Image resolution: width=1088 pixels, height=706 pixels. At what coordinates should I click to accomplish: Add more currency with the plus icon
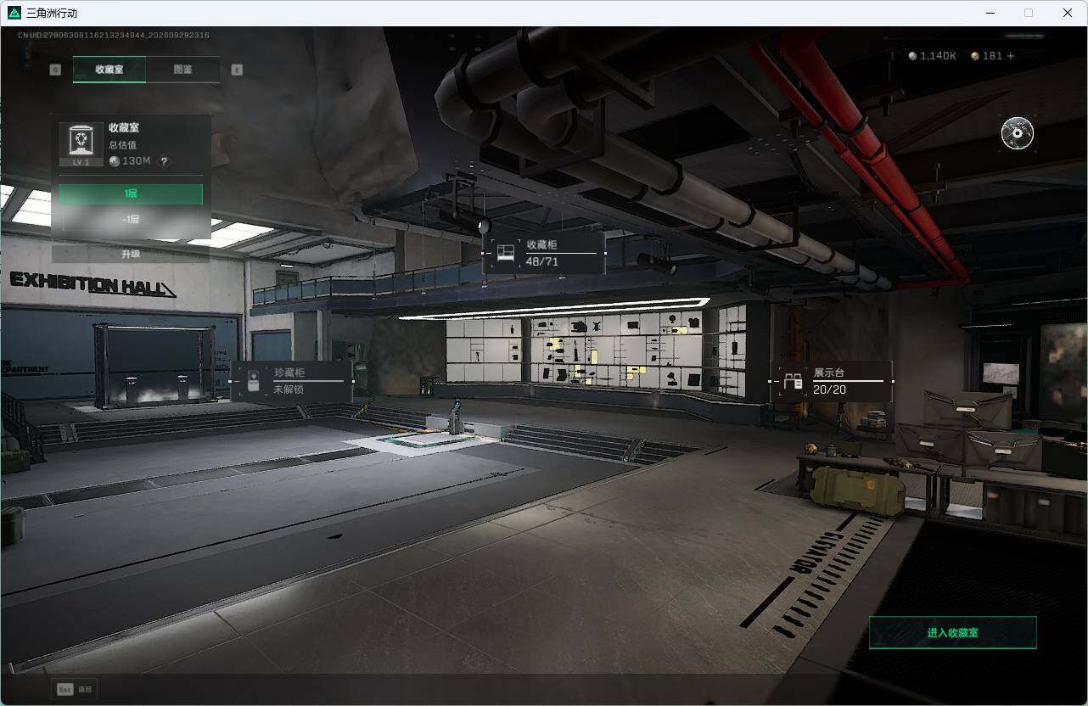[x=1010, y=56]
